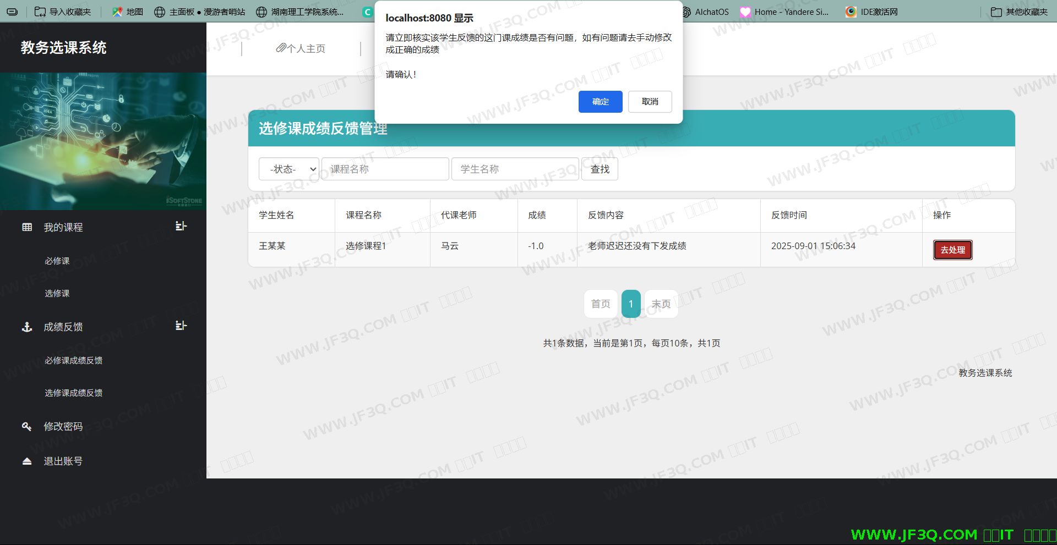1057x545 pixels.
Task: Click the anchor icon beside 成绩反馈
Action: pyautogui.click(x=27, y=327)
